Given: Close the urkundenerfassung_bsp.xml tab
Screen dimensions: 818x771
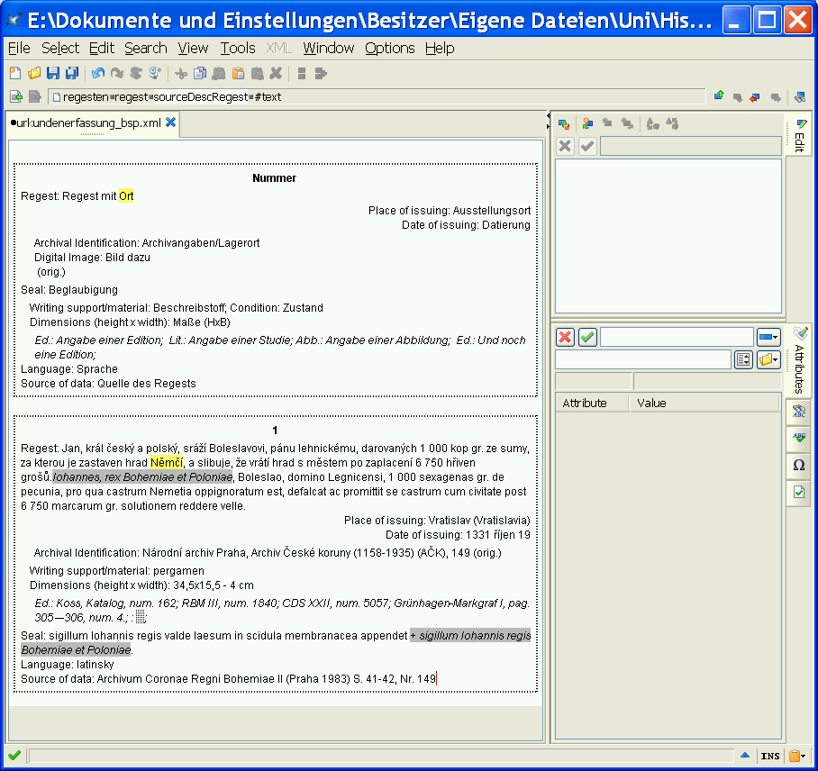Looking at the screenshot, I should click(170, 122).
